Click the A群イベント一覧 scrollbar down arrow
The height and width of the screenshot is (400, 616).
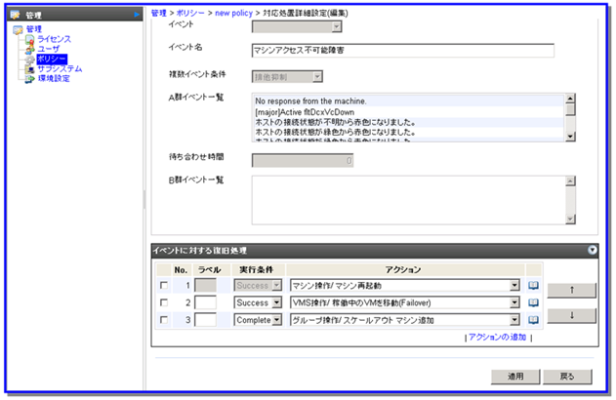(570, 137)
